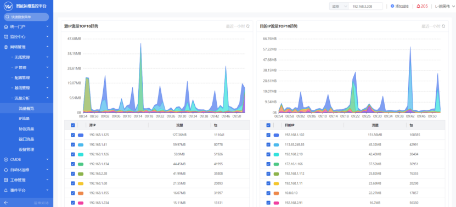Click the blue swatch for 192.168.1.125
Image resolution: width=456 pixels, height=207 pixels.
(x=81, y=135)
